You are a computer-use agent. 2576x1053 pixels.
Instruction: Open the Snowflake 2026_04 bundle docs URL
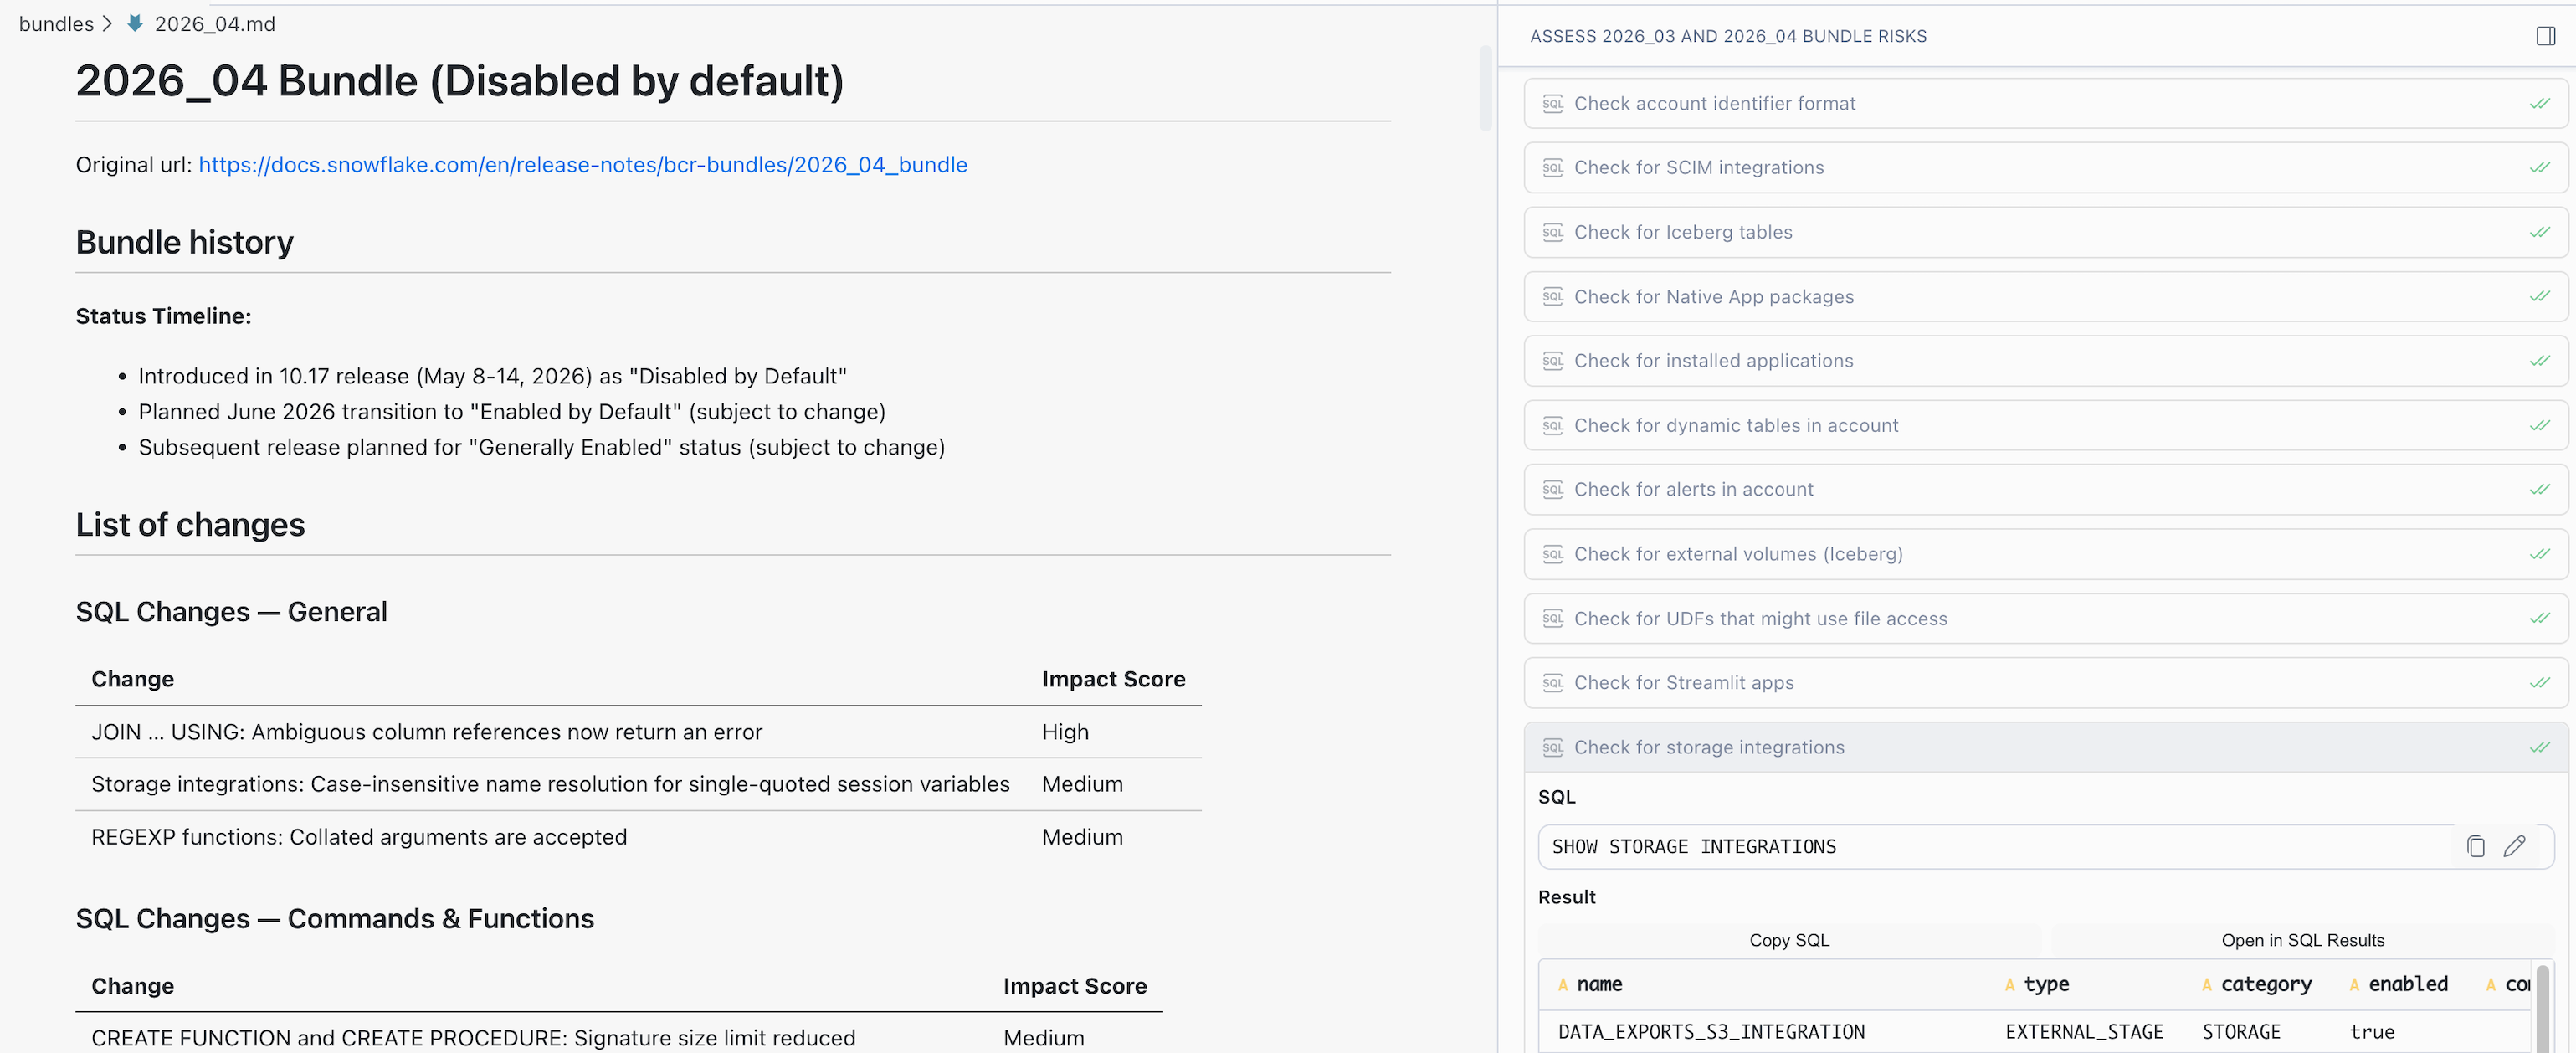[583, 165]
